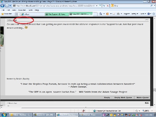
Task: Switch to the Site Support & News tab
Action: pos(57,14)
